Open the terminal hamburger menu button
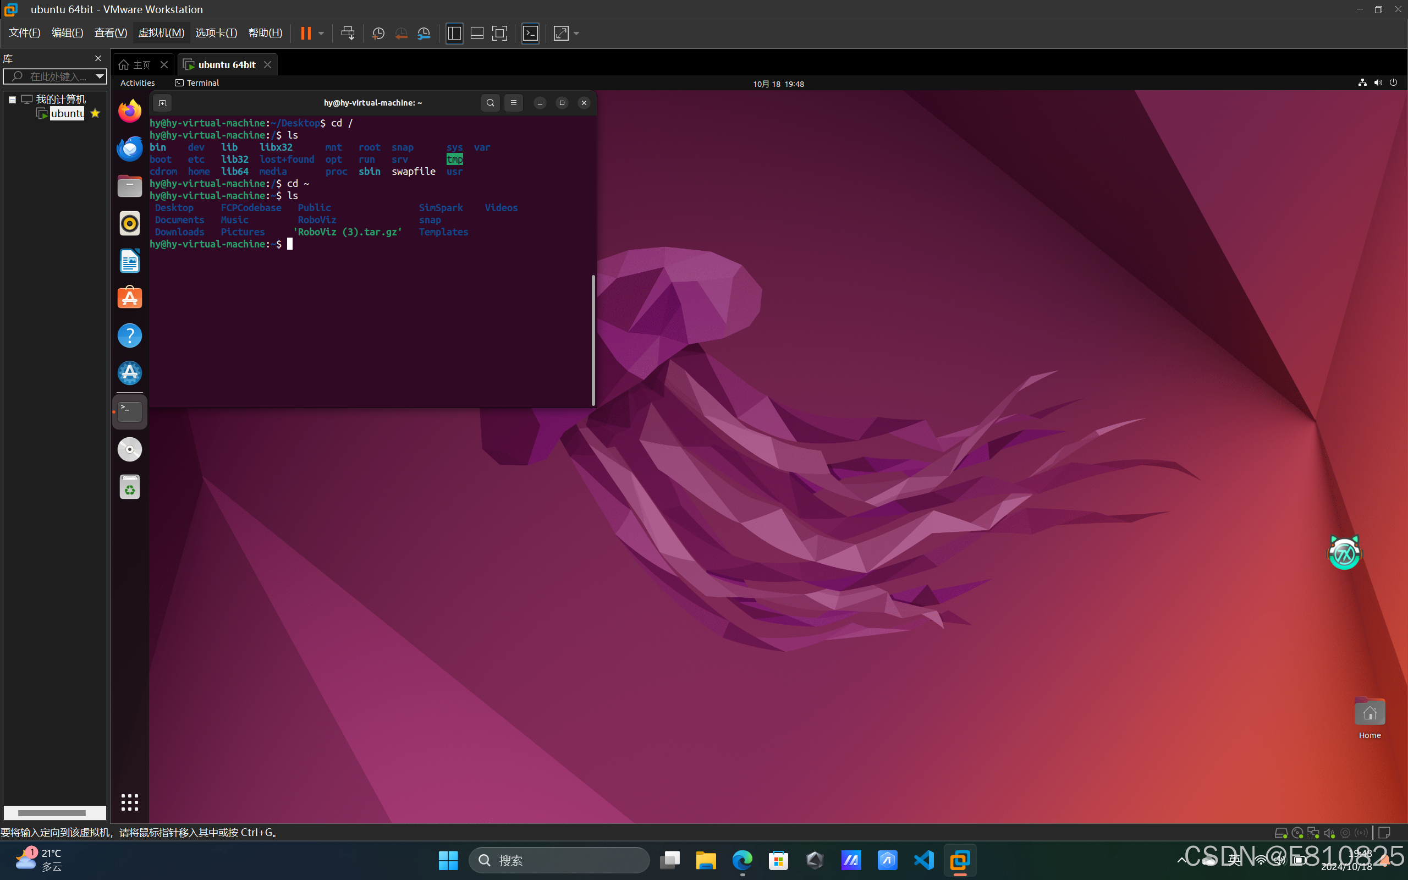Viewport: 1408px width, 880px height. (513, 103)
